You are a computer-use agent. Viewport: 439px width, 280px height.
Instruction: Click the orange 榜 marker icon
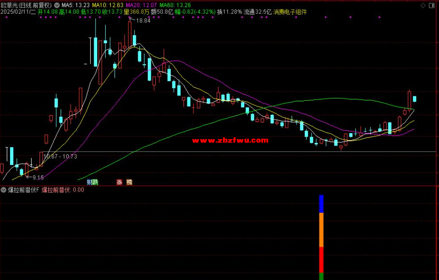(x=129, y=182)
